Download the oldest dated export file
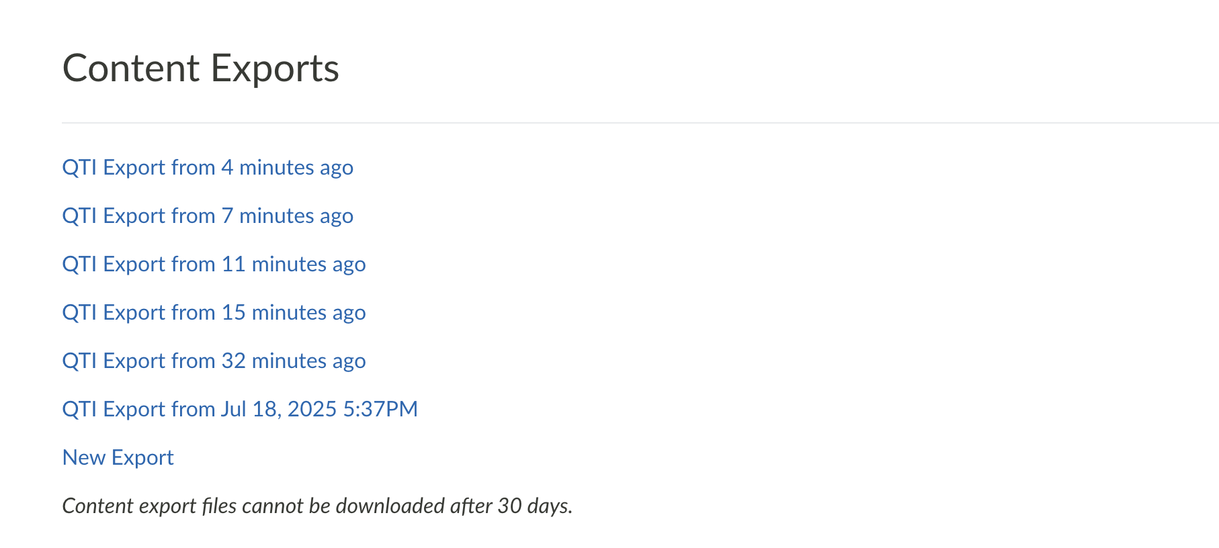The image size is (1219, 548). pyautogui.click(x=240, y=410)
